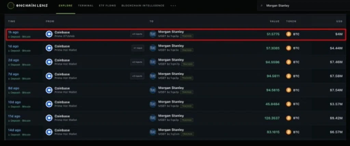The image size is (350, 146).
Task: Open the three-dots more navigation menu
Action: (x=173, y=6)
